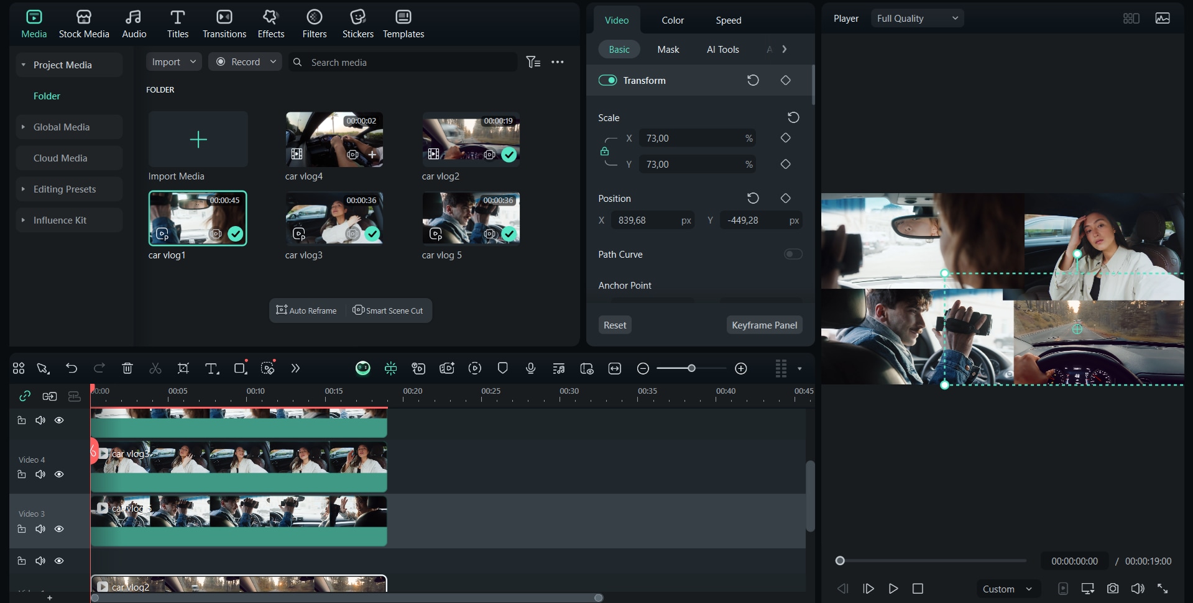
Task: Select the Crop tool in the timeline toolbar
Action: pos(183,368)
